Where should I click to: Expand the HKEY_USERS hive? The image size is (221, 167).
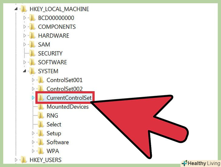pos(16,160)
